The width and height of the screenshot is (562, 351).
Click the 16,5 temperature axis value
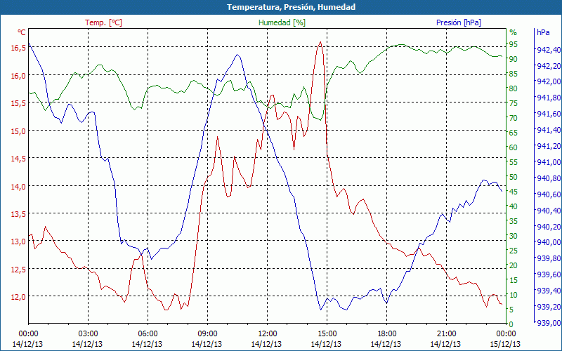(x=18, y=48)
